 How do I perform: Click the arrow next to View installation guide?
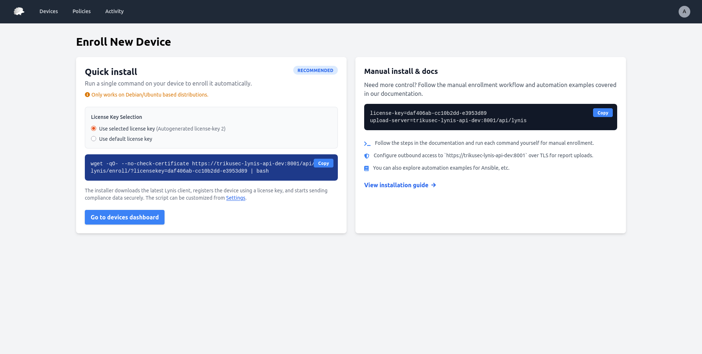click(x=434, y=185)
